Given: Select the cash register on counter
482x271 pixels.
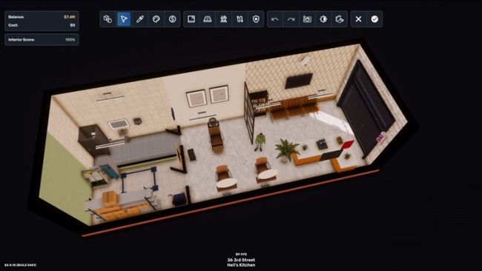Looking at the screenshot, I should point(322,144).
